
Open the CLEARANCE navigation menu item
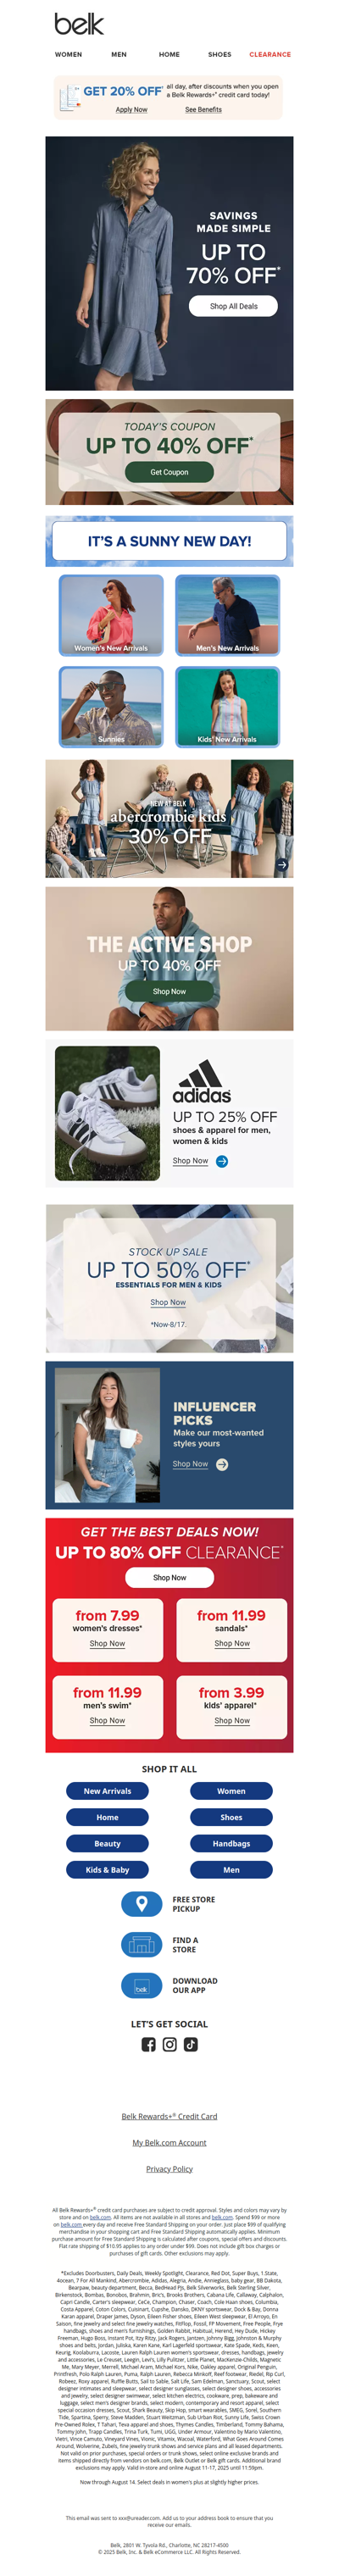click(x=270, y=55)
